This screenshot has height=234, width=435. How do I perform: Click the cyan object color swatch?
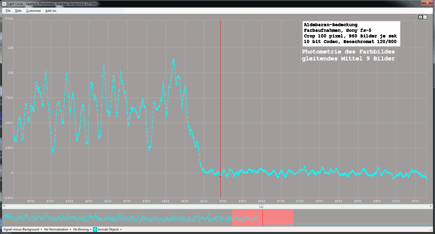coord(95,229)
